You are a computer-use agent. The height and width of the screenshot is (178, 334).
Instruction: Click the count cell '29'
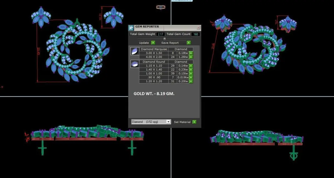click(x=173, y=66)
